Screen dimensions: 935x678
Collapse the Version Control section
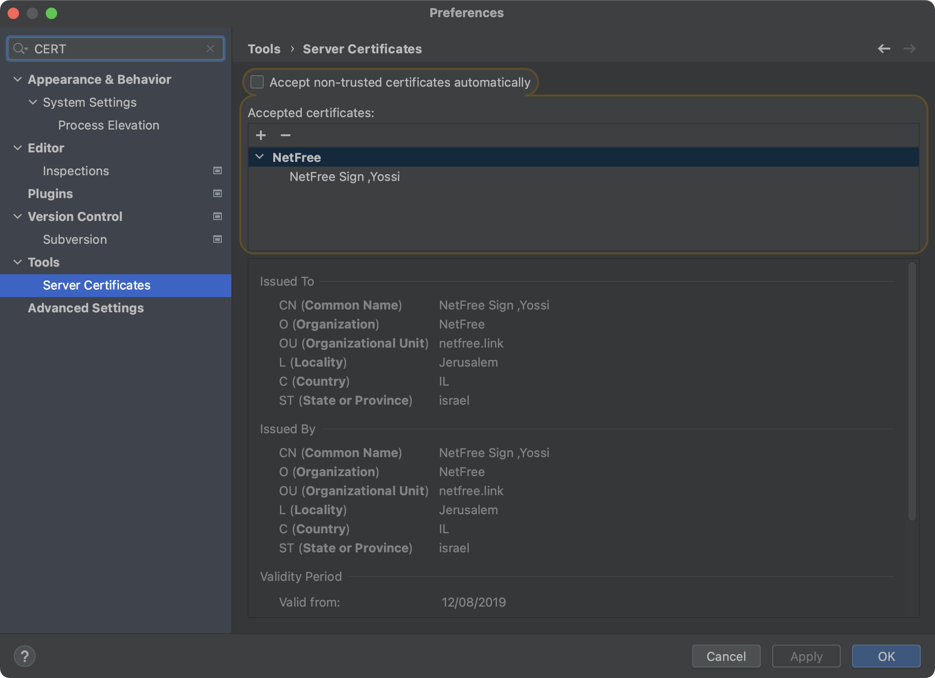pos(18,216)
